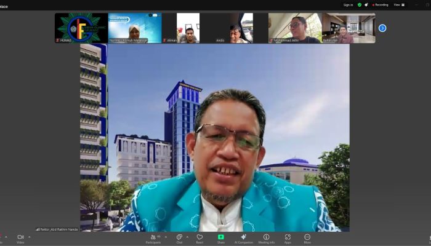Viewport: 431px width, 246px height.
Task: Click the Sign in link
Action: pyautogui.click(x=348, y=5)
